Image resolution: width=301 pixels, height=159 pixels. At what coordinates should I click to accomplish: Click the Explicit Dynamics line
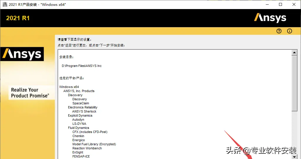pos(80,115)
